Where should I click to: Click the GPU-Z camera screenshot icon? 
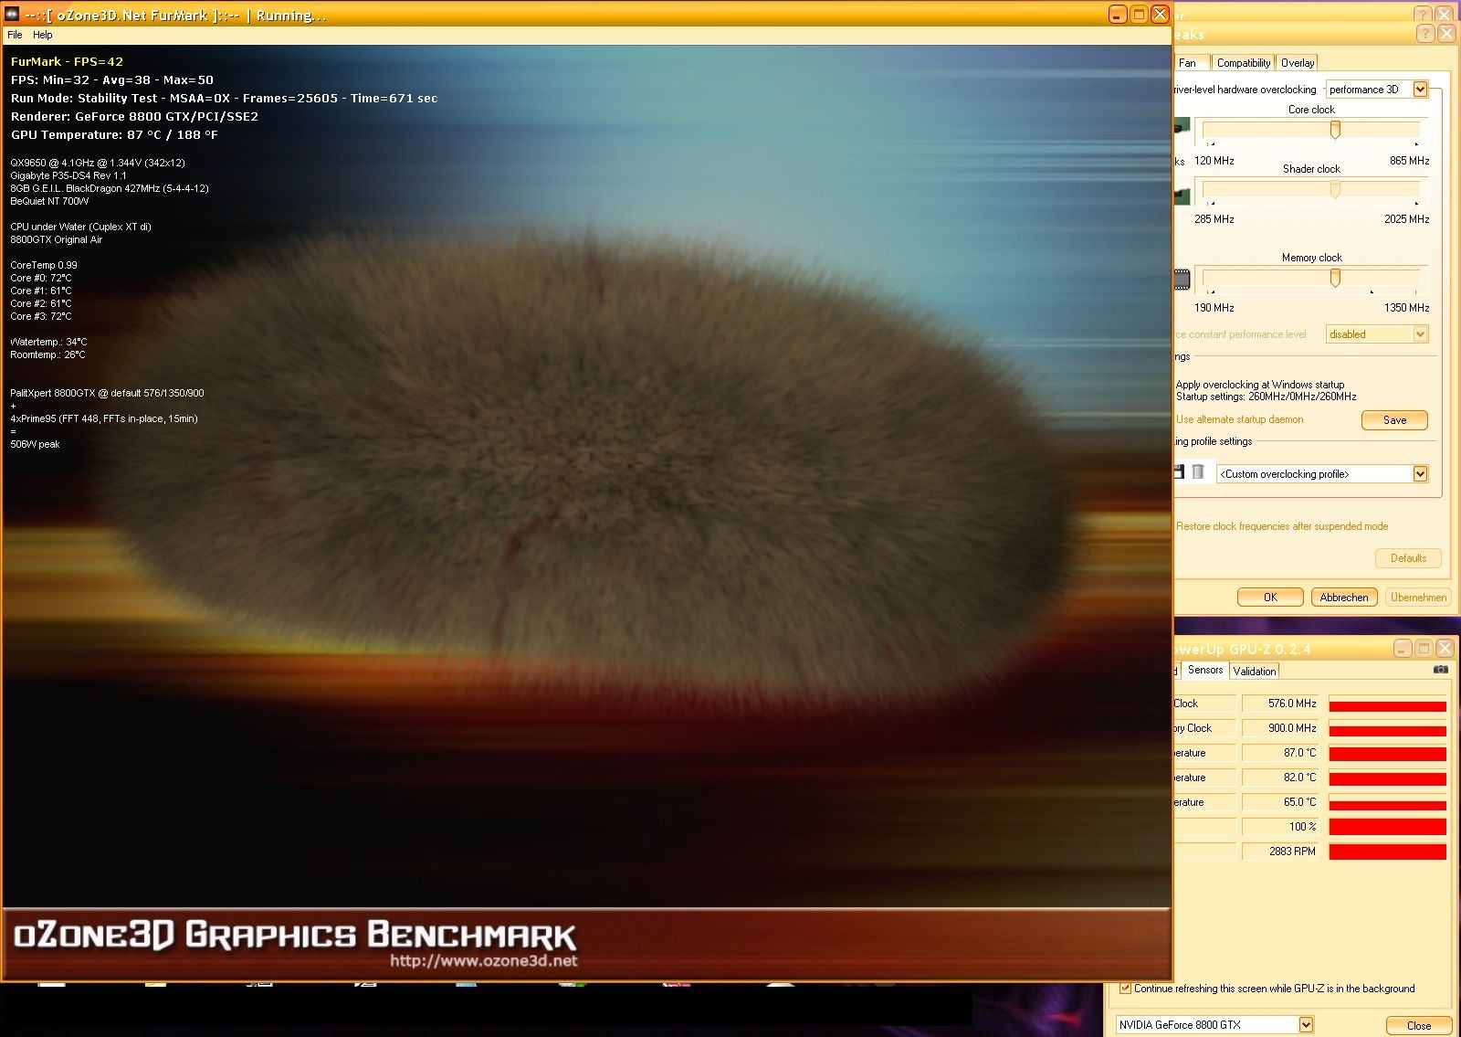point(1441,670)
